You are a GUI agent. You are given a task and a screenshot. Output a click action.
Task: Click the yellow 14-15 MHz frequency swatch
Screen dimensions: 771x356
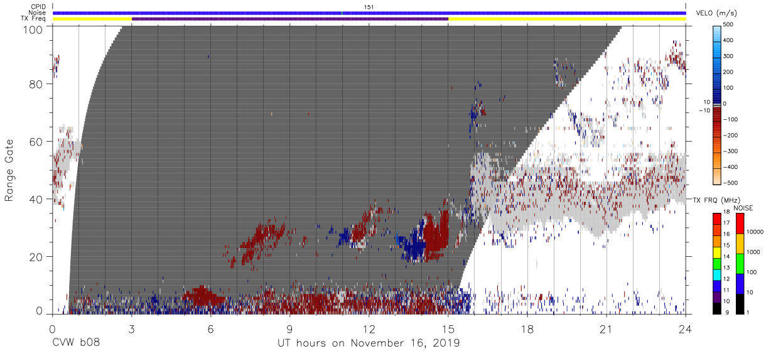pos(717,252)
